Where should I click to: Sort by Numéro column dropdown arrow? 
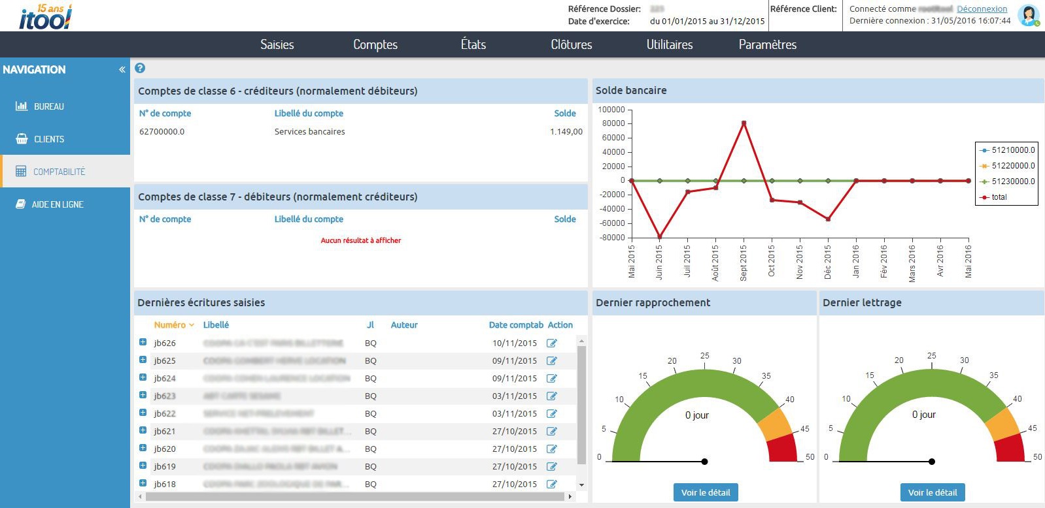[x=192, y=325]
